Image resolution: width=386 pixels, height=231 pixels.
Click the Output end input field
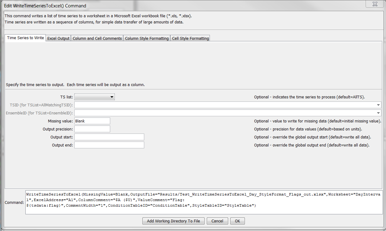[x=109, y=145]
